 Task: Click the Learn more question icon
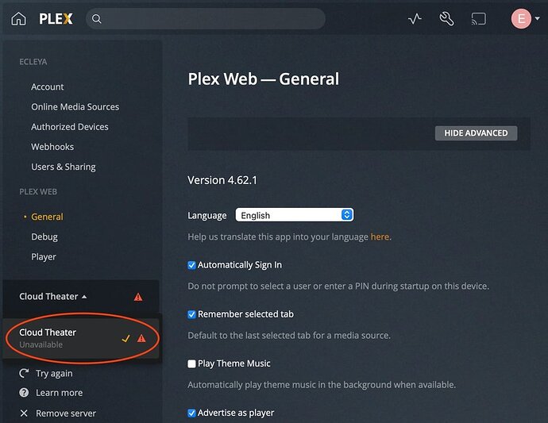(x=24, y=393)
